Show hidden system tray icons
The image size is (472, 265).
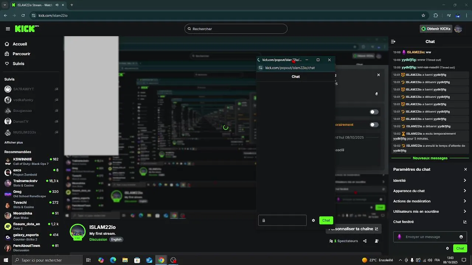(400, 260)
